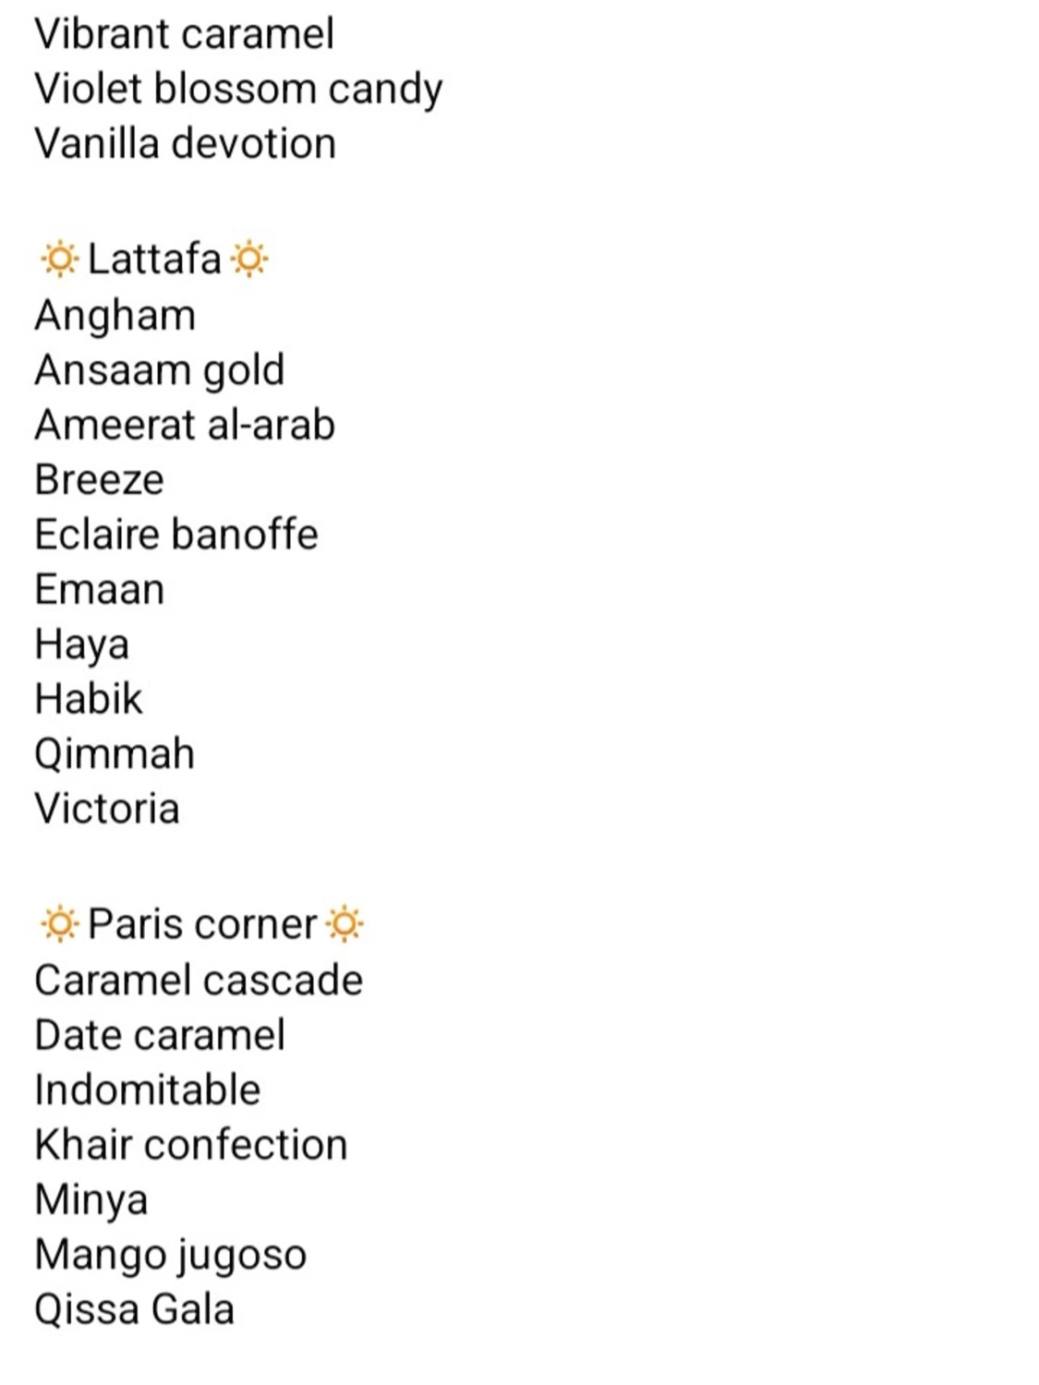Select the Qissa Gala entry
Screen dimensions: 1039x1385
coord(134,1309)
